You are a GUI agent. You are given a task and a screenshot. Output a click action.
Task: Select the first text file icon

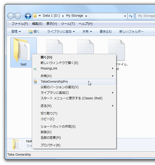pos(55,47)
